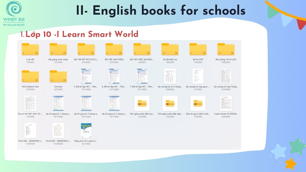Open the "Bồi dưỡng TA10-ILSW" folder
Viewport: 306px width, 172px height.
[226, 50]
